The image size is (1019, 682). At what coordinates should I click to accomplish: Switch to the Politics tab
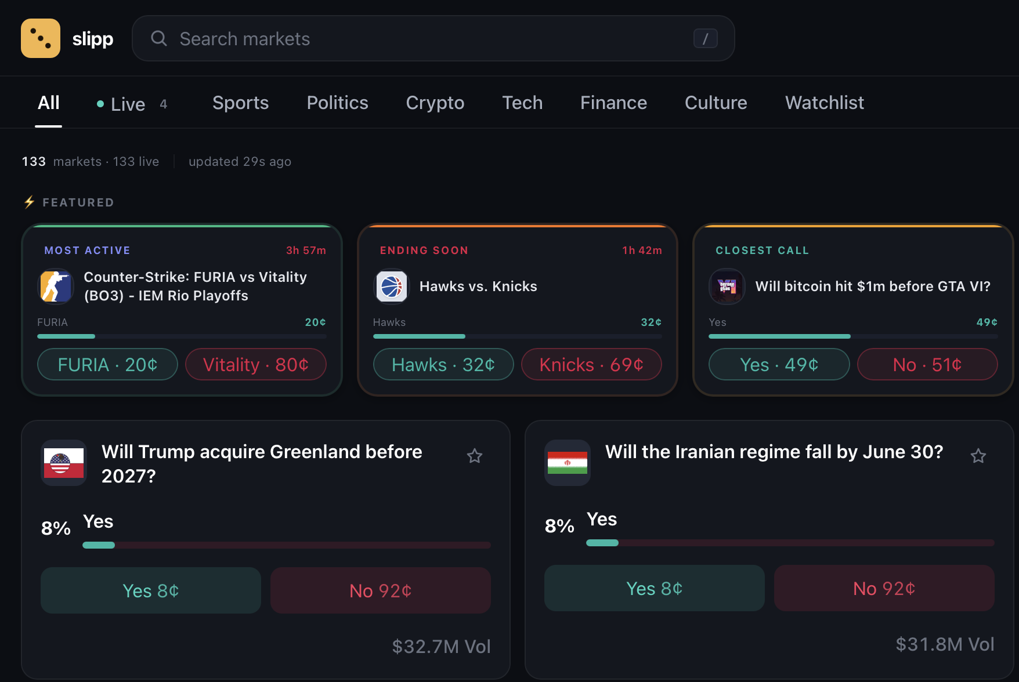tap(337, 103)
